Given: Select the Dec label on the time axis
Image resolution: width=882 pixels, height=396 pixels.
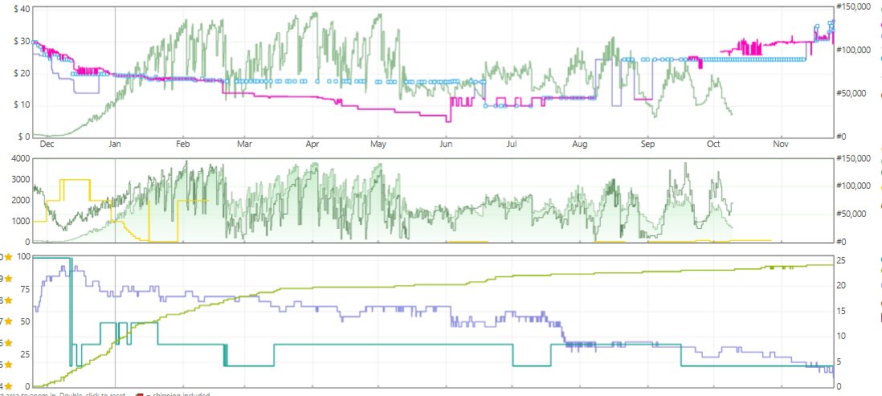Looking at the screenshot, I should (x=47, y=145).
